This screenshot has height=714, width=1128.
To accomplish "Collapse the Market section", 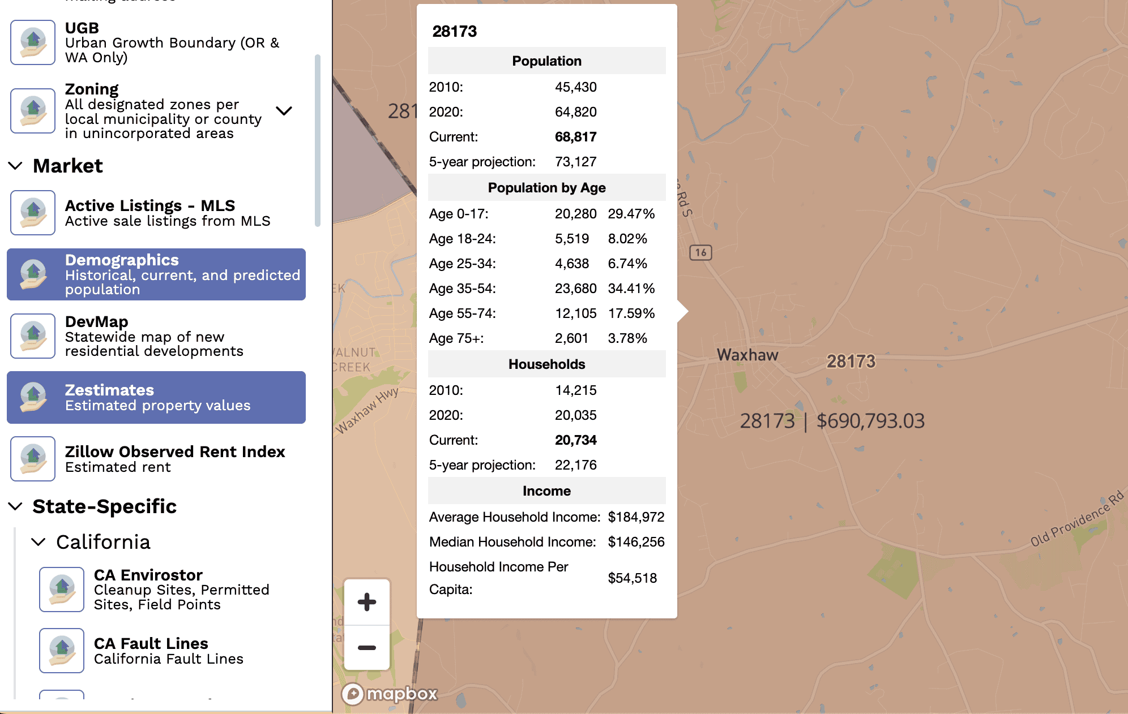I will (x=16, y=166).
